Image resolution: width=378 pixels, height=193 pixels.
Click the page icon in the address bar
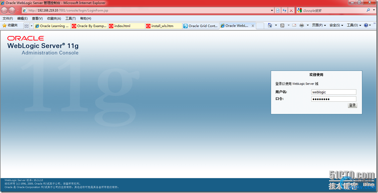point(25,11)
